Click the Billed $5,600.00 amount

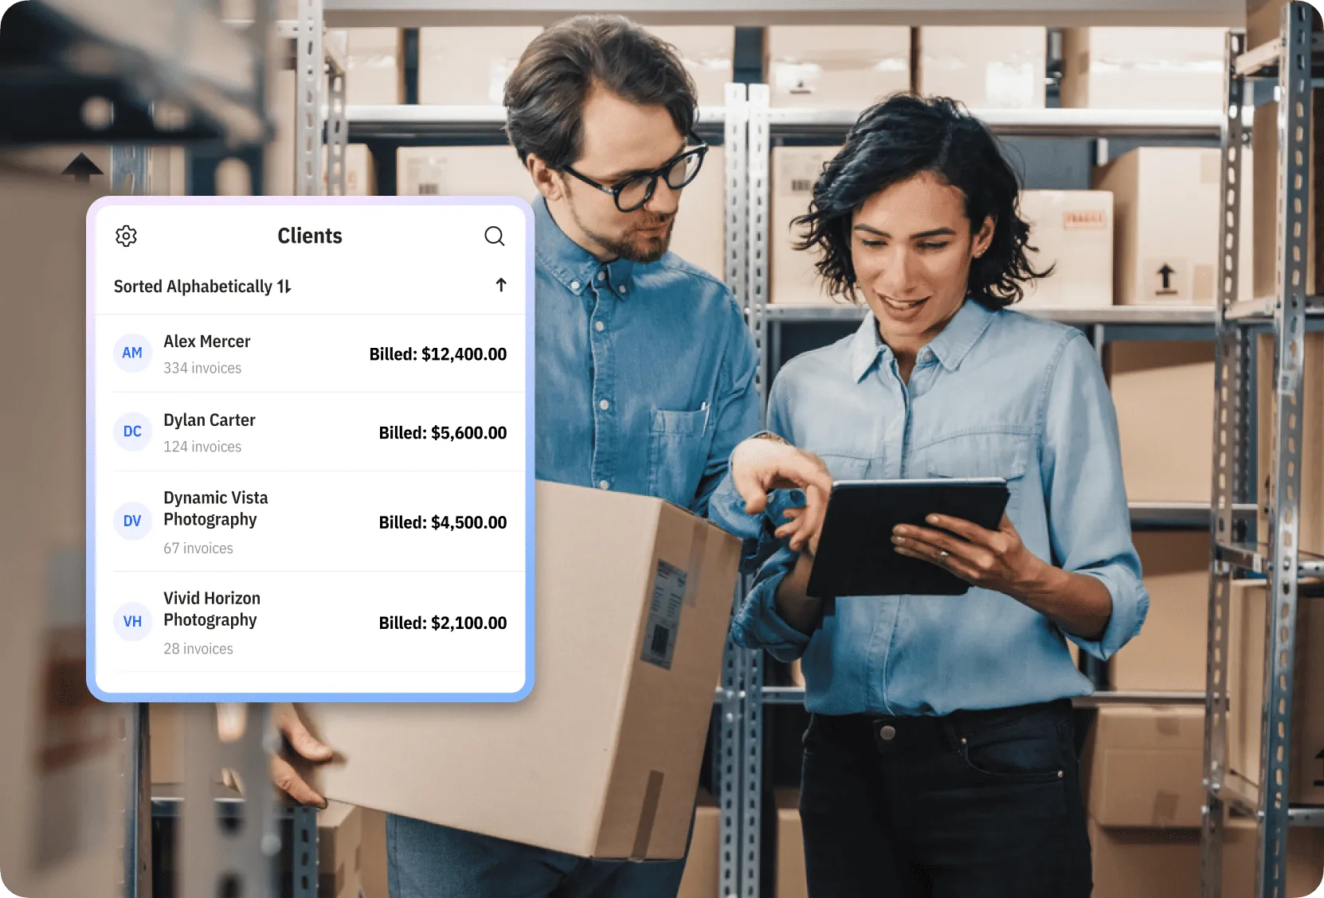(x=442, y=433)
